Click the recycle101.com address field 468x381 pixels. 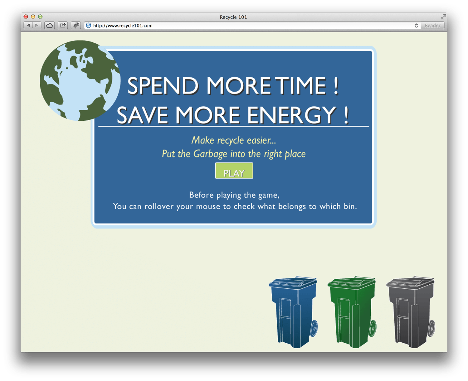pos(252,26)
